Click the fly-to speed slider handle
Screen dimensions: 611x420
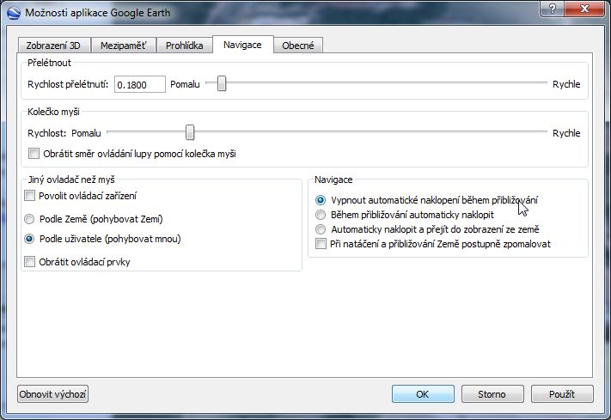[x=222, y=83]
